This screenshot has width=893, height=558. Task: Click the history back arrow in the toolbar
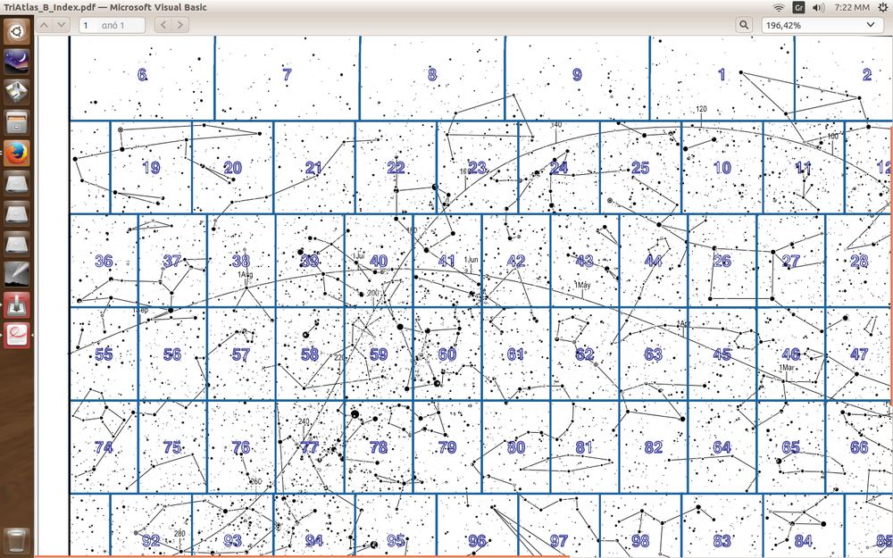(163, 25)
